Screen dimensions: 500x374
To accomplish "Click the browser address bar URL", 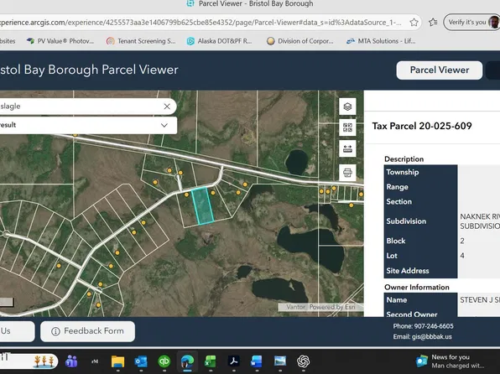I will pos(201,23).
